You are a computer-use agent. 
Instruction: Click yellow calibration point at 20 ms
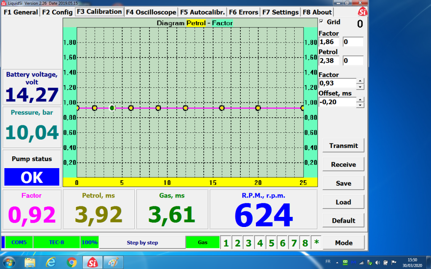(x=258, y=108)
